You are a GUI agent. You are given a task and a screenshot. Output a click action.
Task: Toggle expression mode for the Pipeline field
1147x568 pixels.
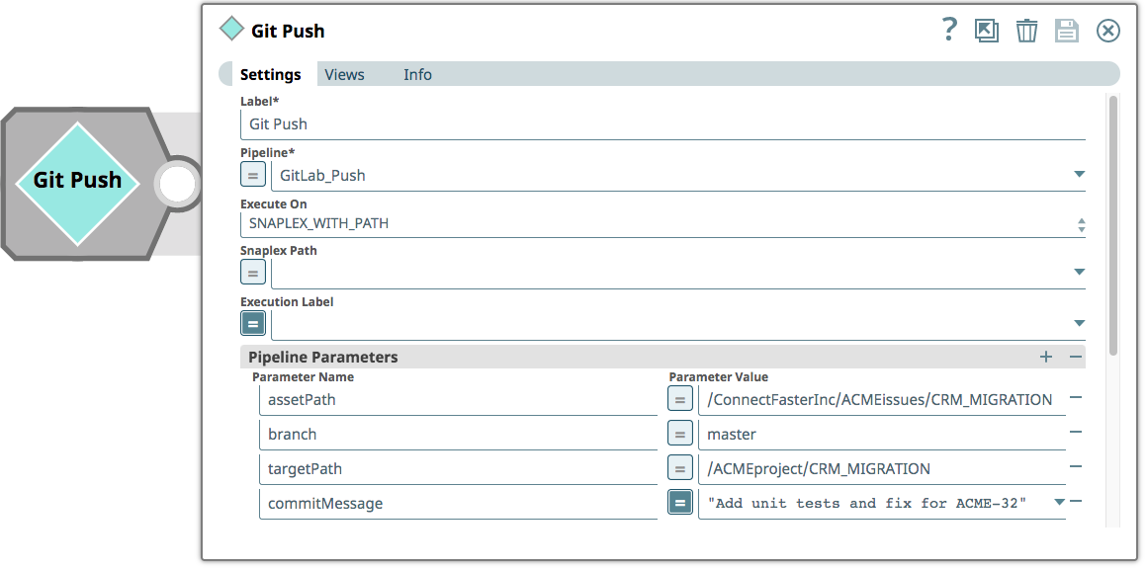click(253, 175)
